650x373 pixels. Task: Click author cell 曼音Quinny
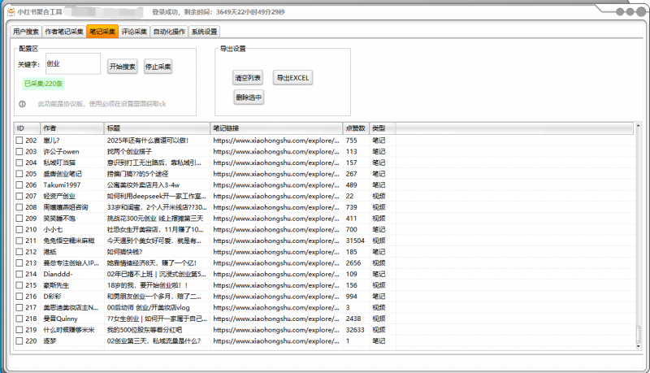point(60,319)
